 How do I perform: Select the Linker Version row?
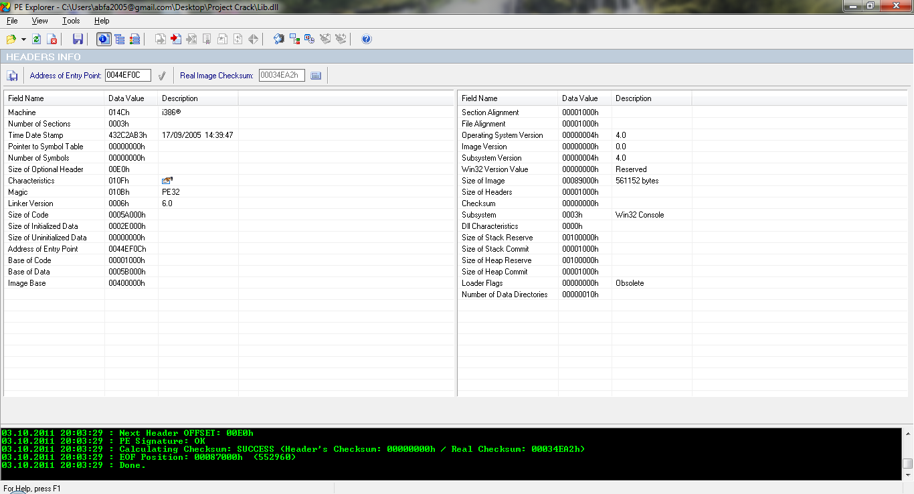pos(230,203)
